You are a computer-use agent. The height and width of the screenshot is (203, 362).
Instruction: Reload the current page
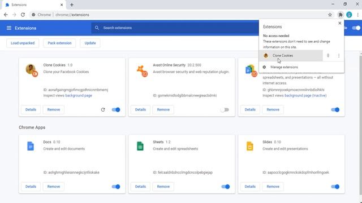[x=23, y=15]
